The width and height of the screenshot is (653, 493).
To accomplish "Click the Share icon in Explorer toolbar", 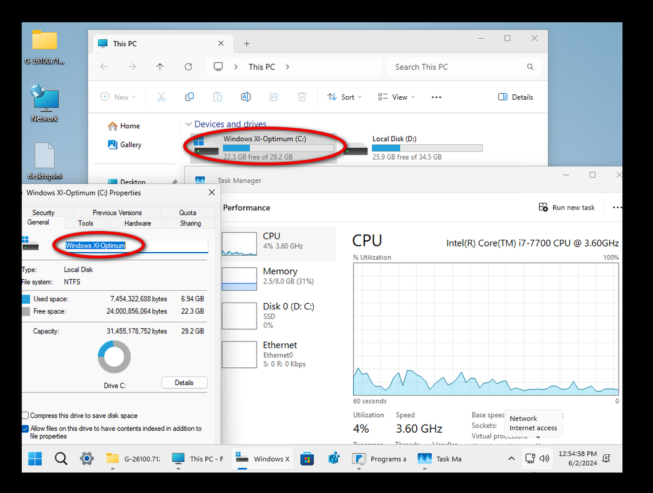I will 274,97.
